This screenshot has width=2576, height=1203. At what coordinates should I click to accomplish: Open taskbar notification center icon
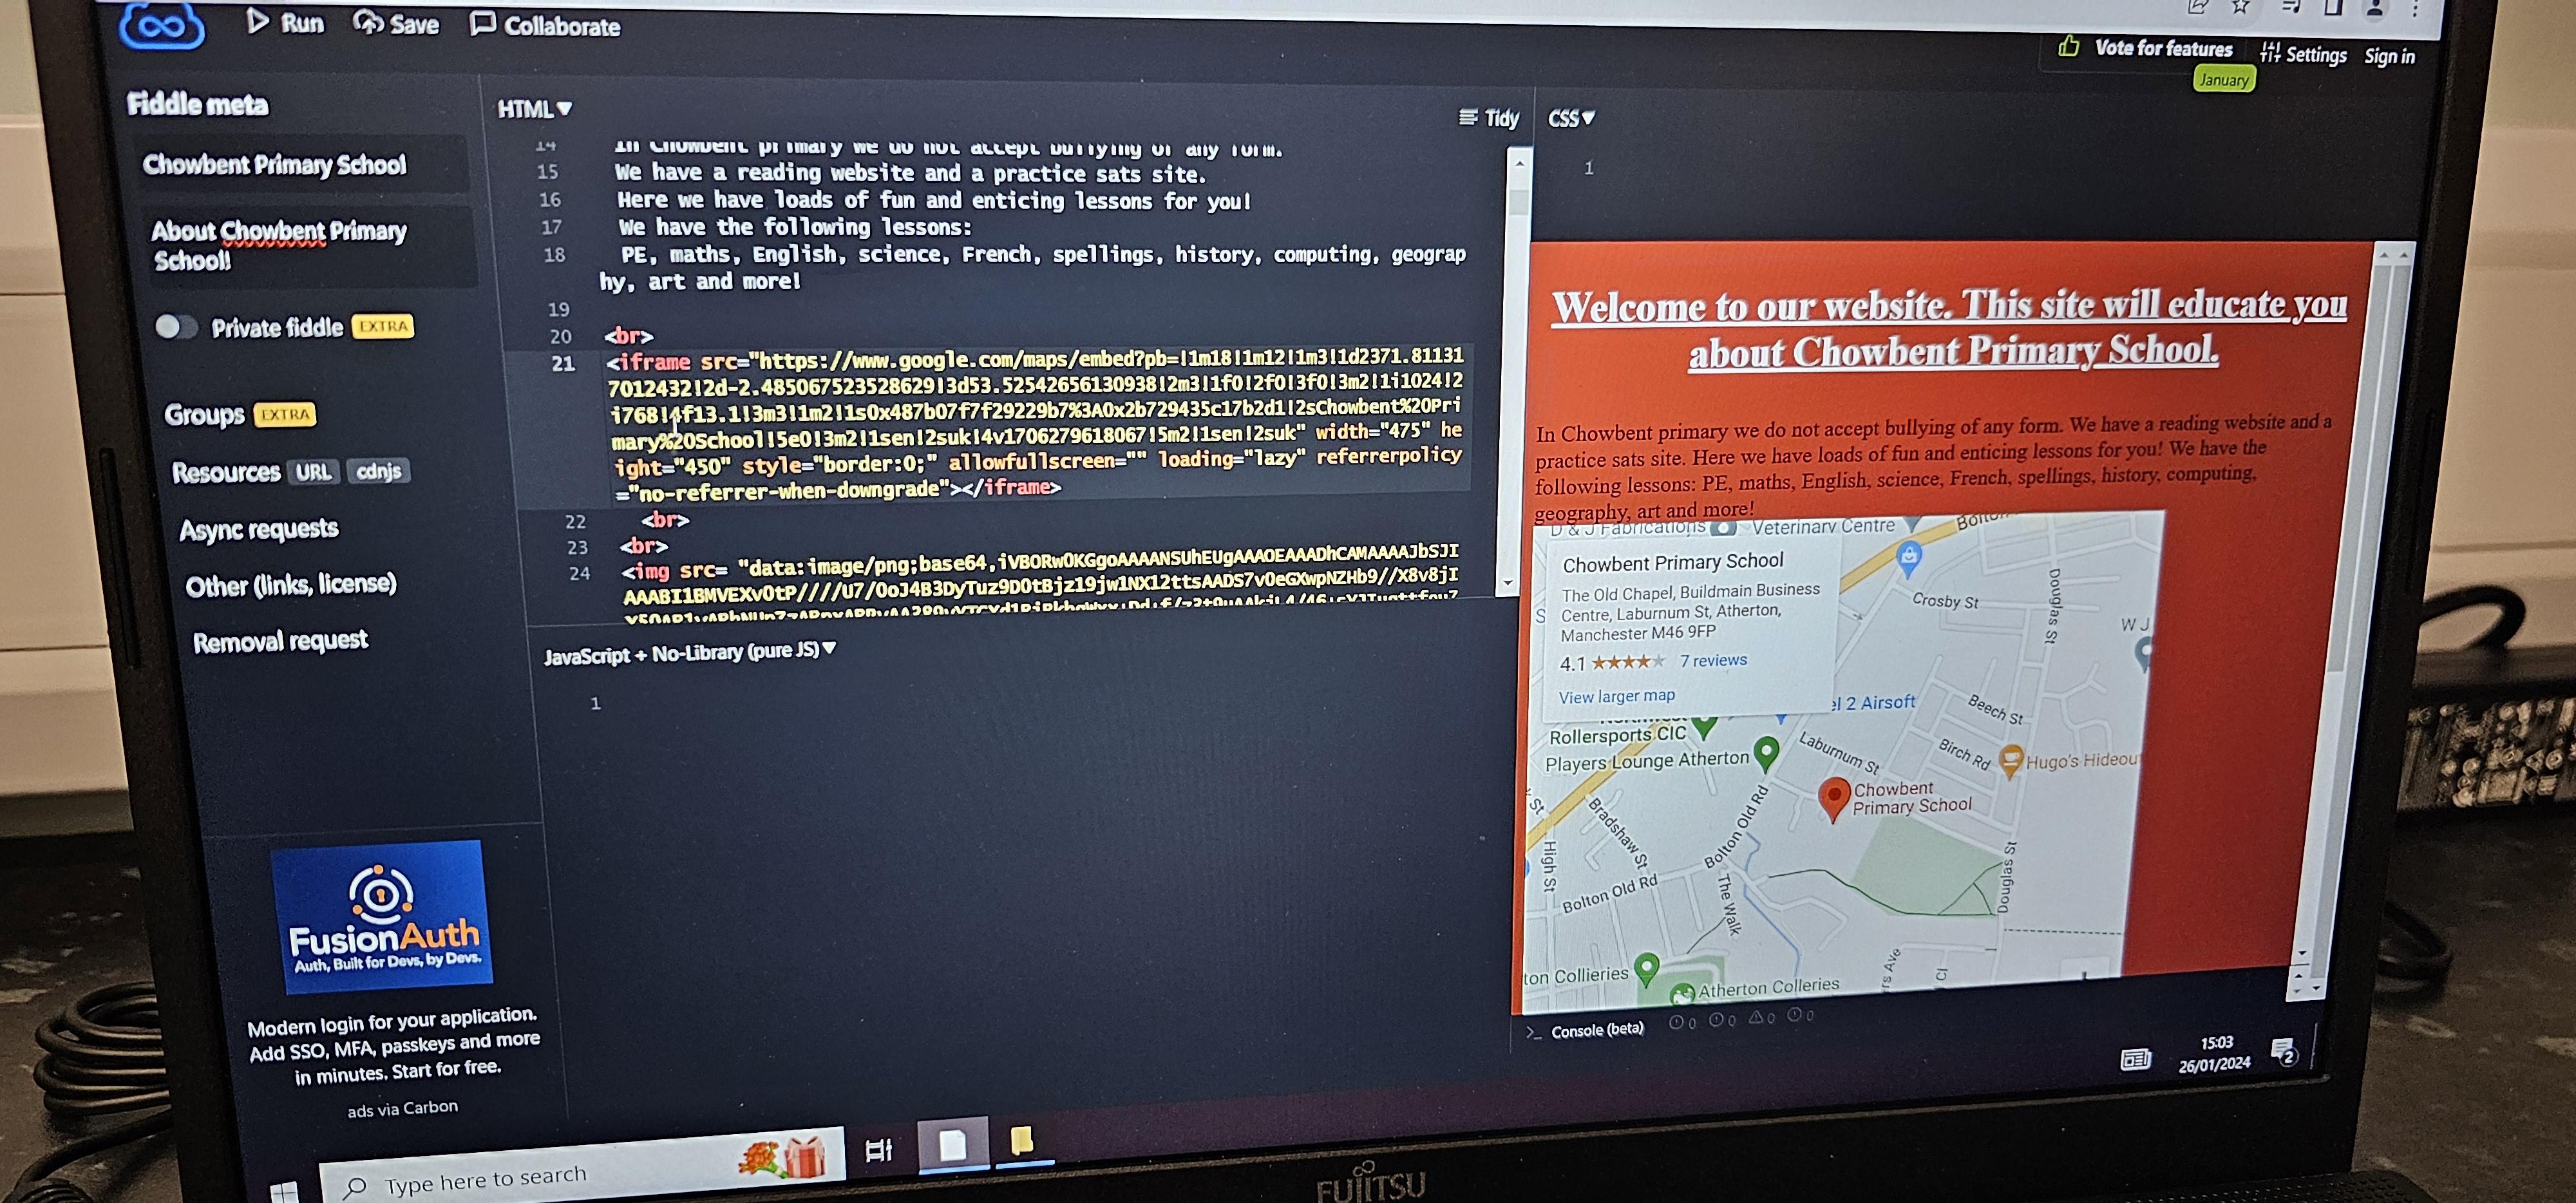2283,1052
